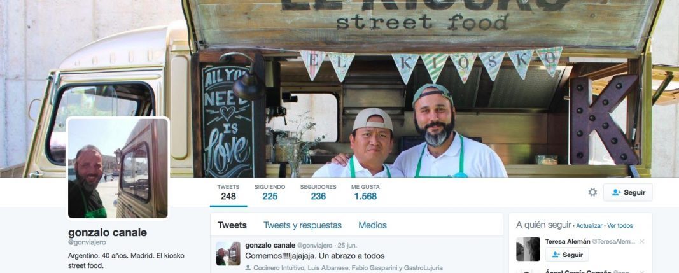Click the @gonviajero handle under the profile name
The height and width of the screenshot is (273, 679).
pos(87,242)
